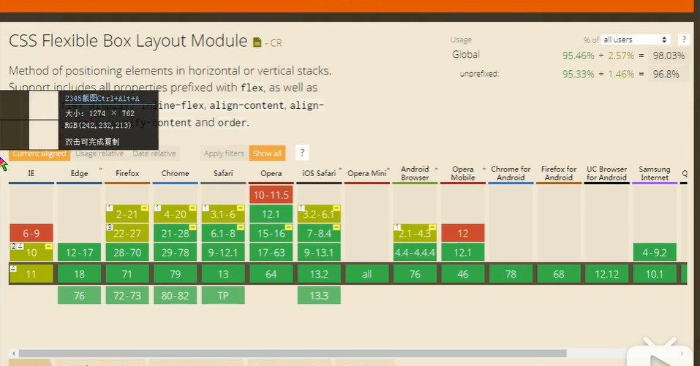
Task: Select the Usage relative tab
Action: click(x=99, y=153)
